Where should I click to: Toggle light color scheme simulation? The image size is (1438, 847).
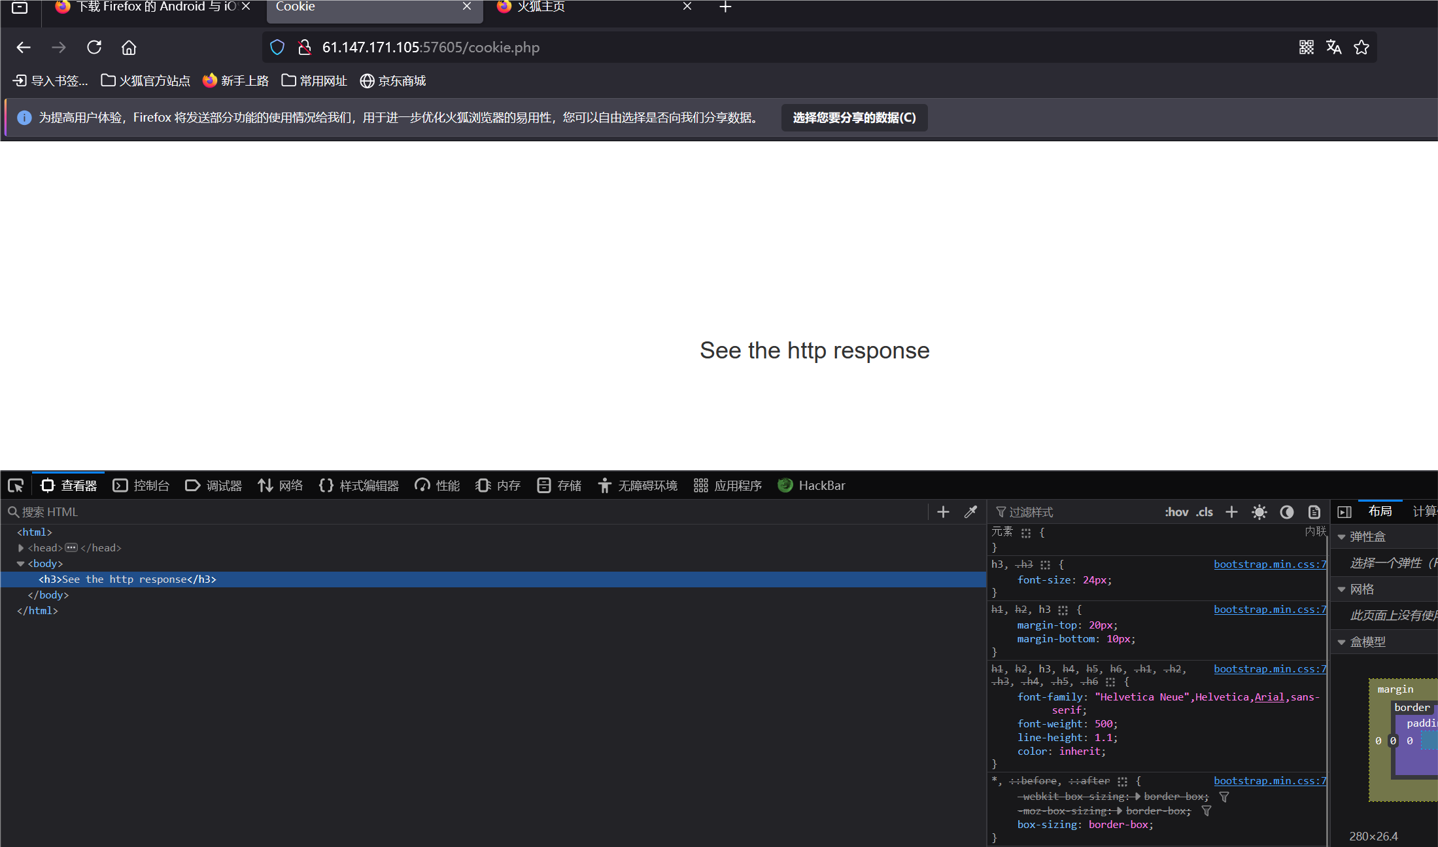[1259, 511]
